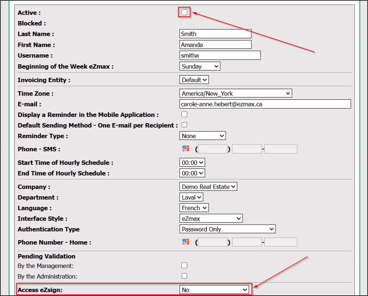Click the Username field with smitha
This screenshot has height=296, width=368.
[x=220, y=55]
